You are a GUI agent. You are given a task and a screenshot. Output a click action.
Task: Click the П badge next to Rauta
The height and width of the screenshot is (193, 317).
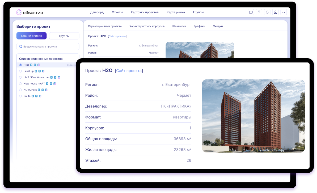point(40,96)
